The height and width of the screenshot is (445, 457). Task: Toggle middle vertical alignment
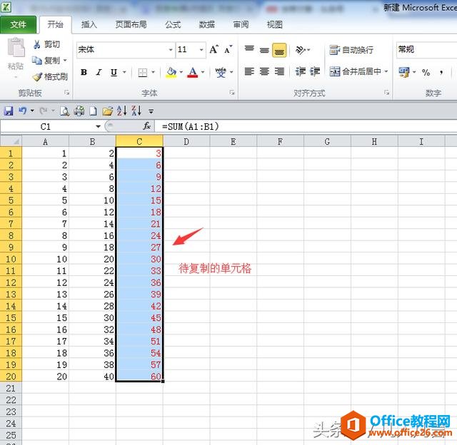(x=264, y=51)
